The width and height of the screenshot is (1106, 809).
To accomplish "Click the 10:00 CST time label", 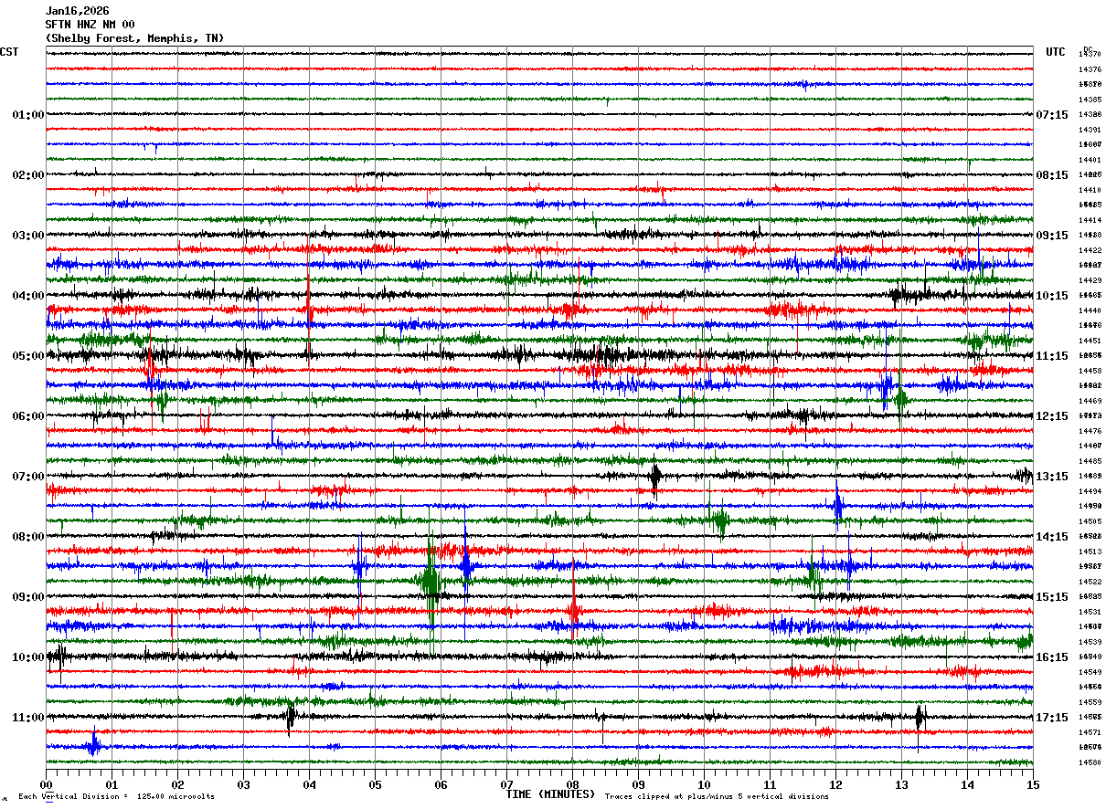I will [x=28, y=657].
